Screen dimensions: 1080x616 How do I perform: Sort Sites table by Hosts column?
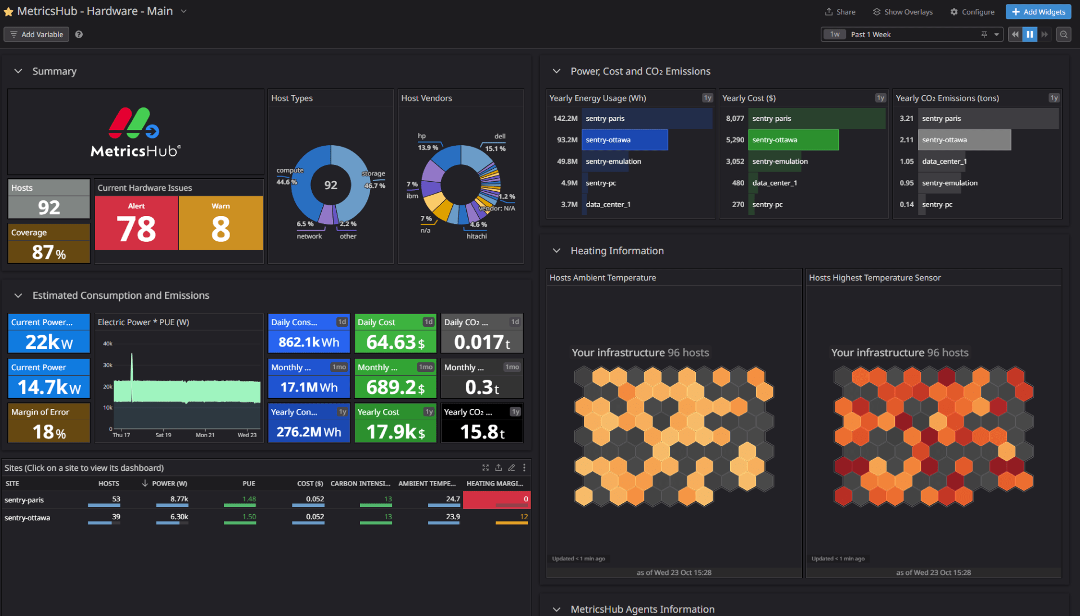109,484
